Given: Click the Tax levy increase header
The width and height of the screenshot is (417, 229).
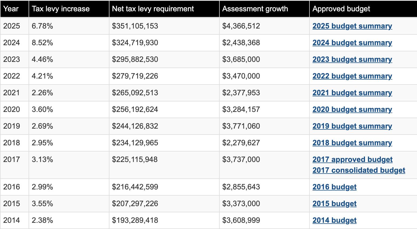Looking at the screenshot, I should pyautogui.click(x=61, y=9).
